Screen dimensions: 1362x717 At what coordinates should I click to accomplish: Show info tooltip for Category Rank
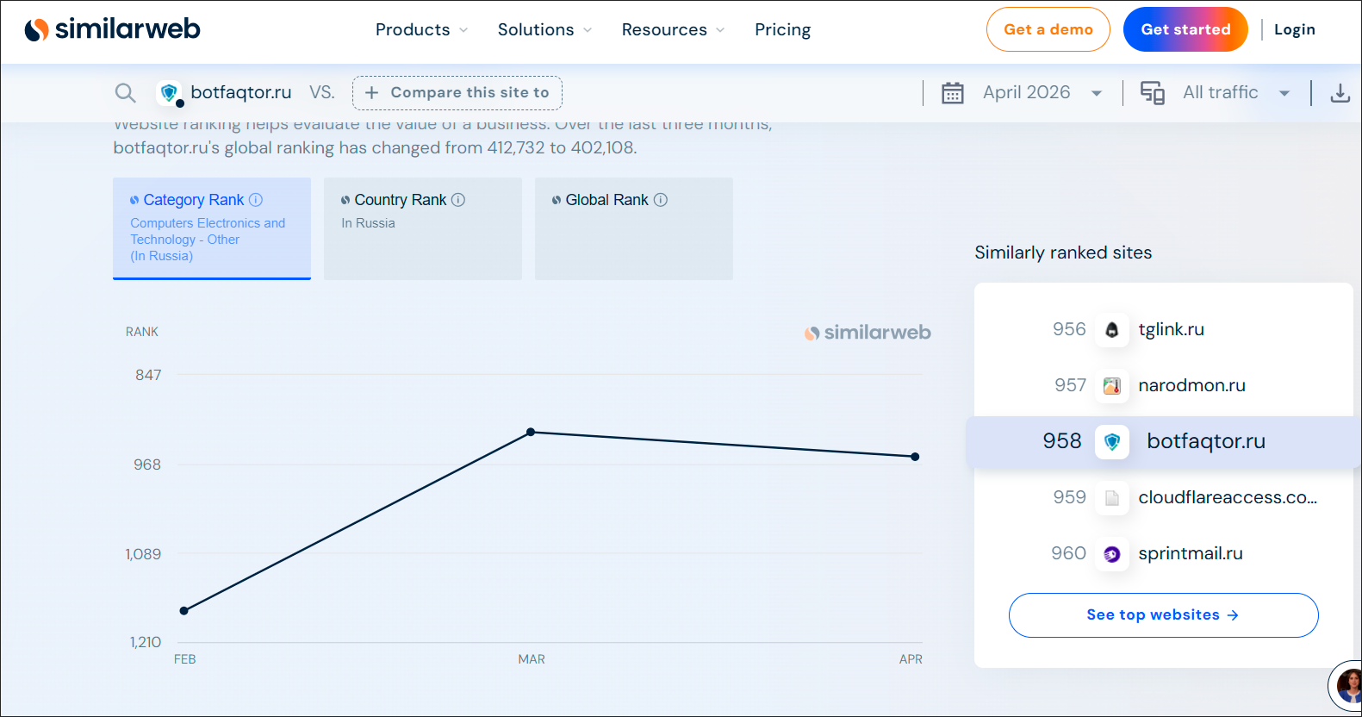(x=256, y=200)
